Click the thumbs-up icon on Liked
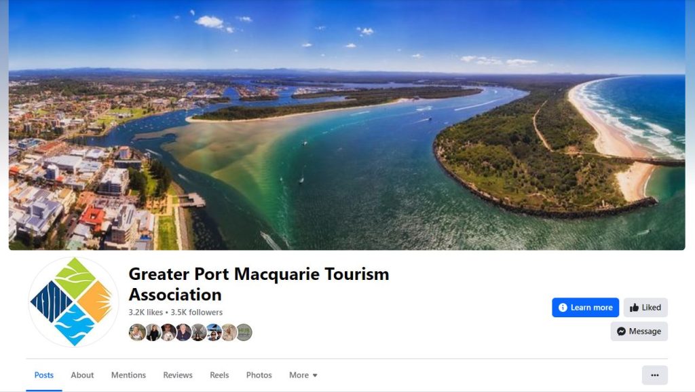This screenshot has height=392, width=695. [635, 308]
